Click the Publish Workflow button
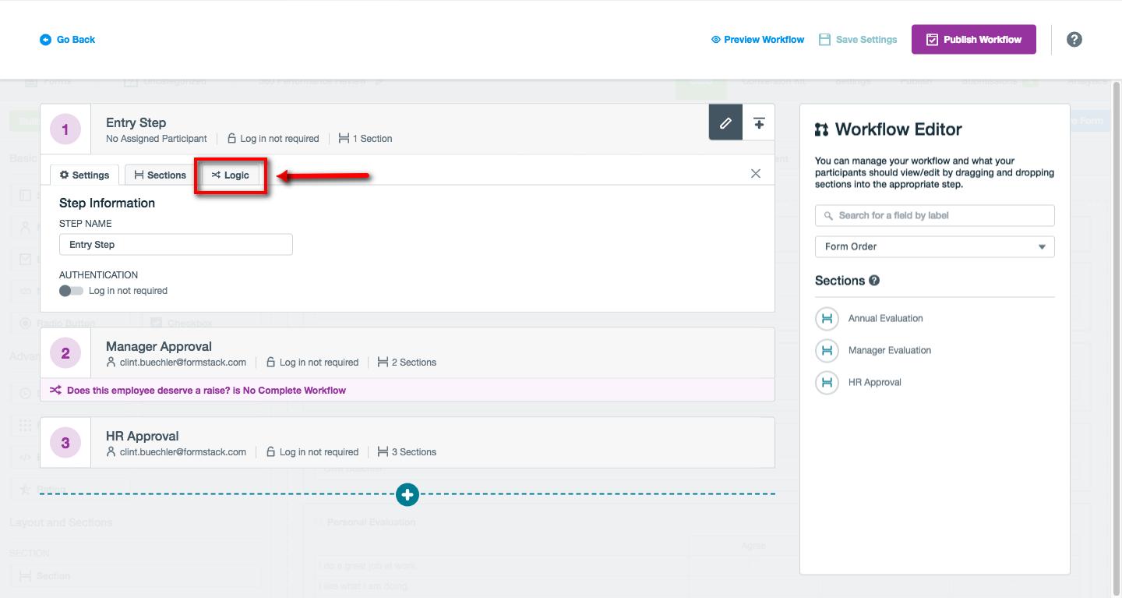This screenshot has height=598, width=1122. tap(973, 40)
